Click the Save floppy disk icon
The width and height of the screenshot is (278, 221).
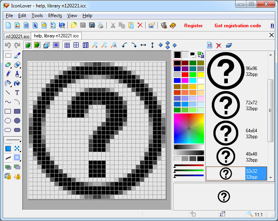pos(83,26)
